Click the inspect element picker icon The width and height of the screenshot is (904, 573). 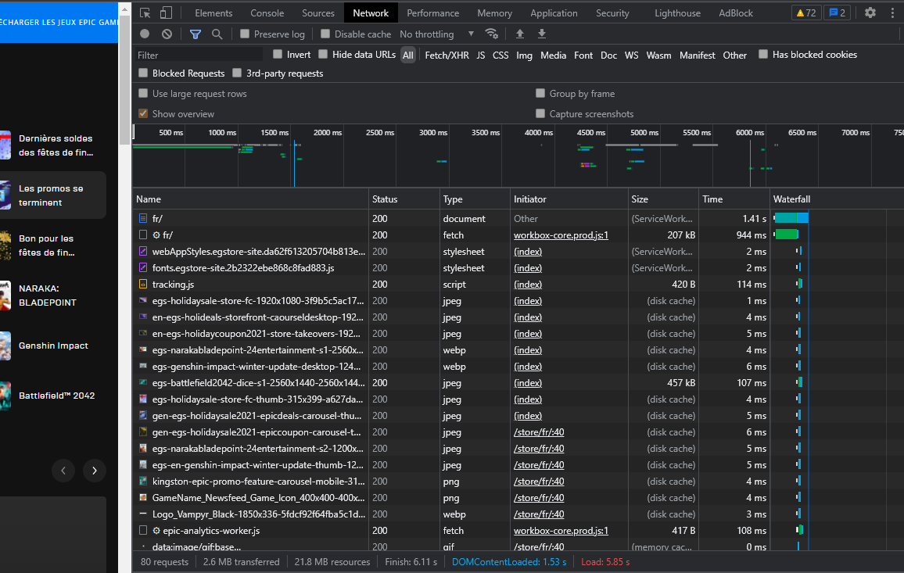(x=145, y=13)
